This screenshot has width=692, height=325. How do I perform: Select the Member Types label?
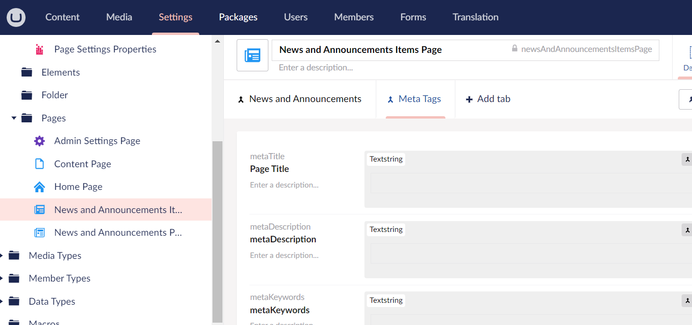[x=60, y=278]
